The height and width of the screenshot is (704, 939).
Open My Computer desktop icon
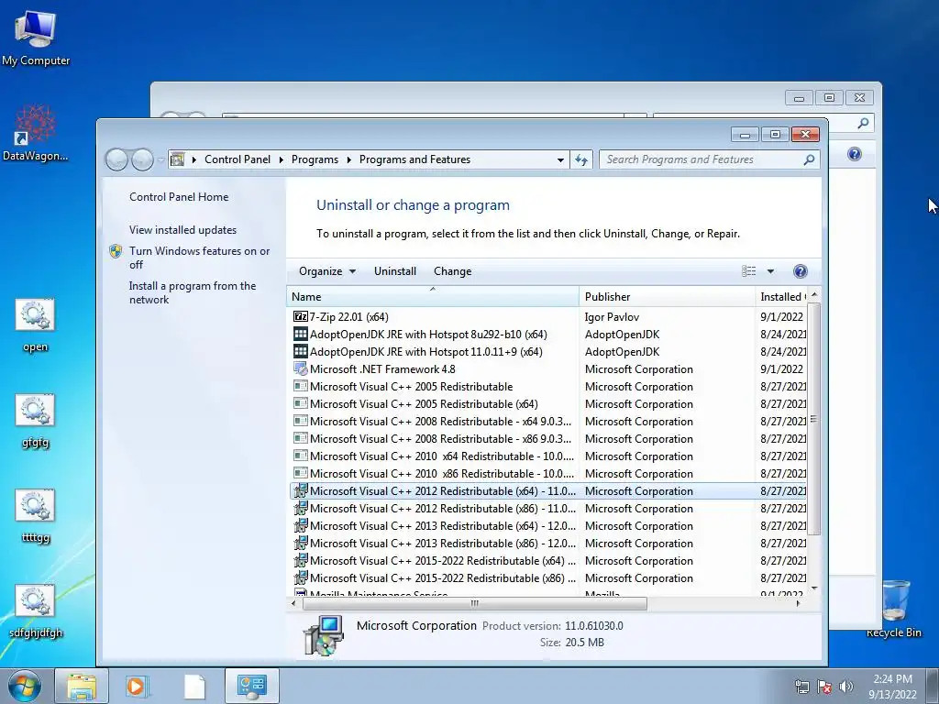(x=36, y=37)
